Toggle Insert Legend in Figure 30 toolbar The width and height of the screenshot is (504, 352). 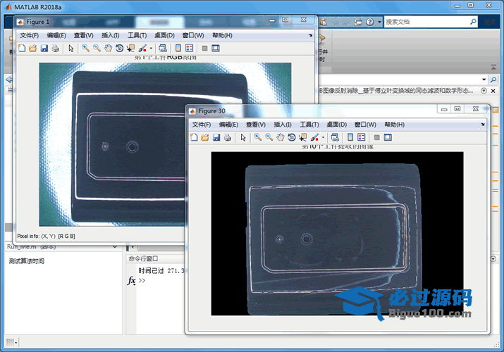point(361,137)
